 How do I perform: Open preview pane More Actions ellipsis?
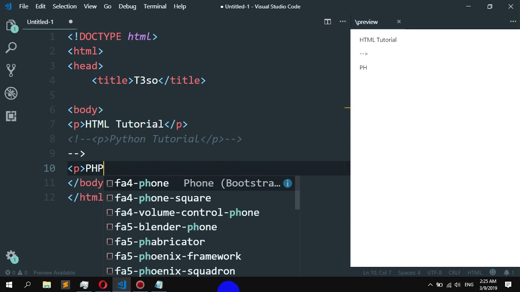513,22
